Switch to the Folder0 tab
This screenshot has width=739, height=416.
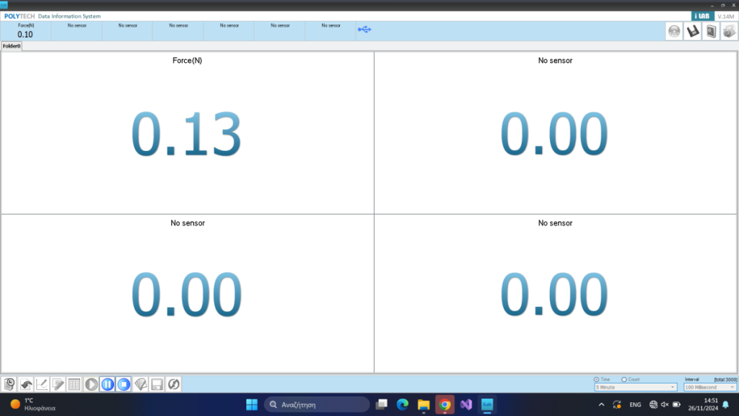(12, 46)
